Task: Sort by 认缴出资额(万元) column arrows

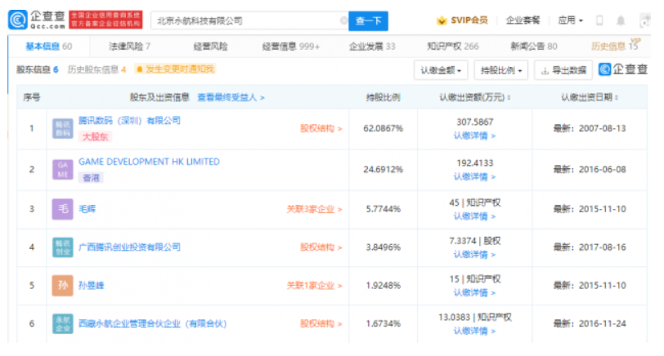Action: (509, 98)
